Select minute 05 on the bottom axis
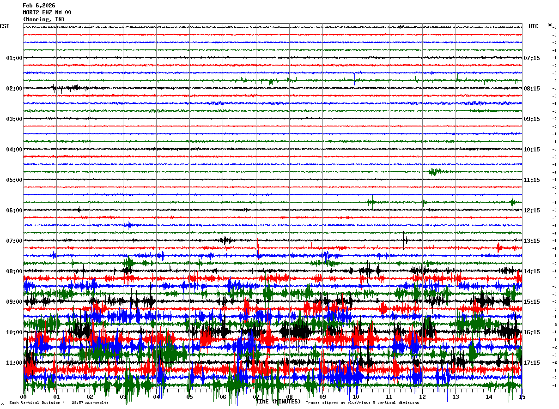 [x=190, y=397]
